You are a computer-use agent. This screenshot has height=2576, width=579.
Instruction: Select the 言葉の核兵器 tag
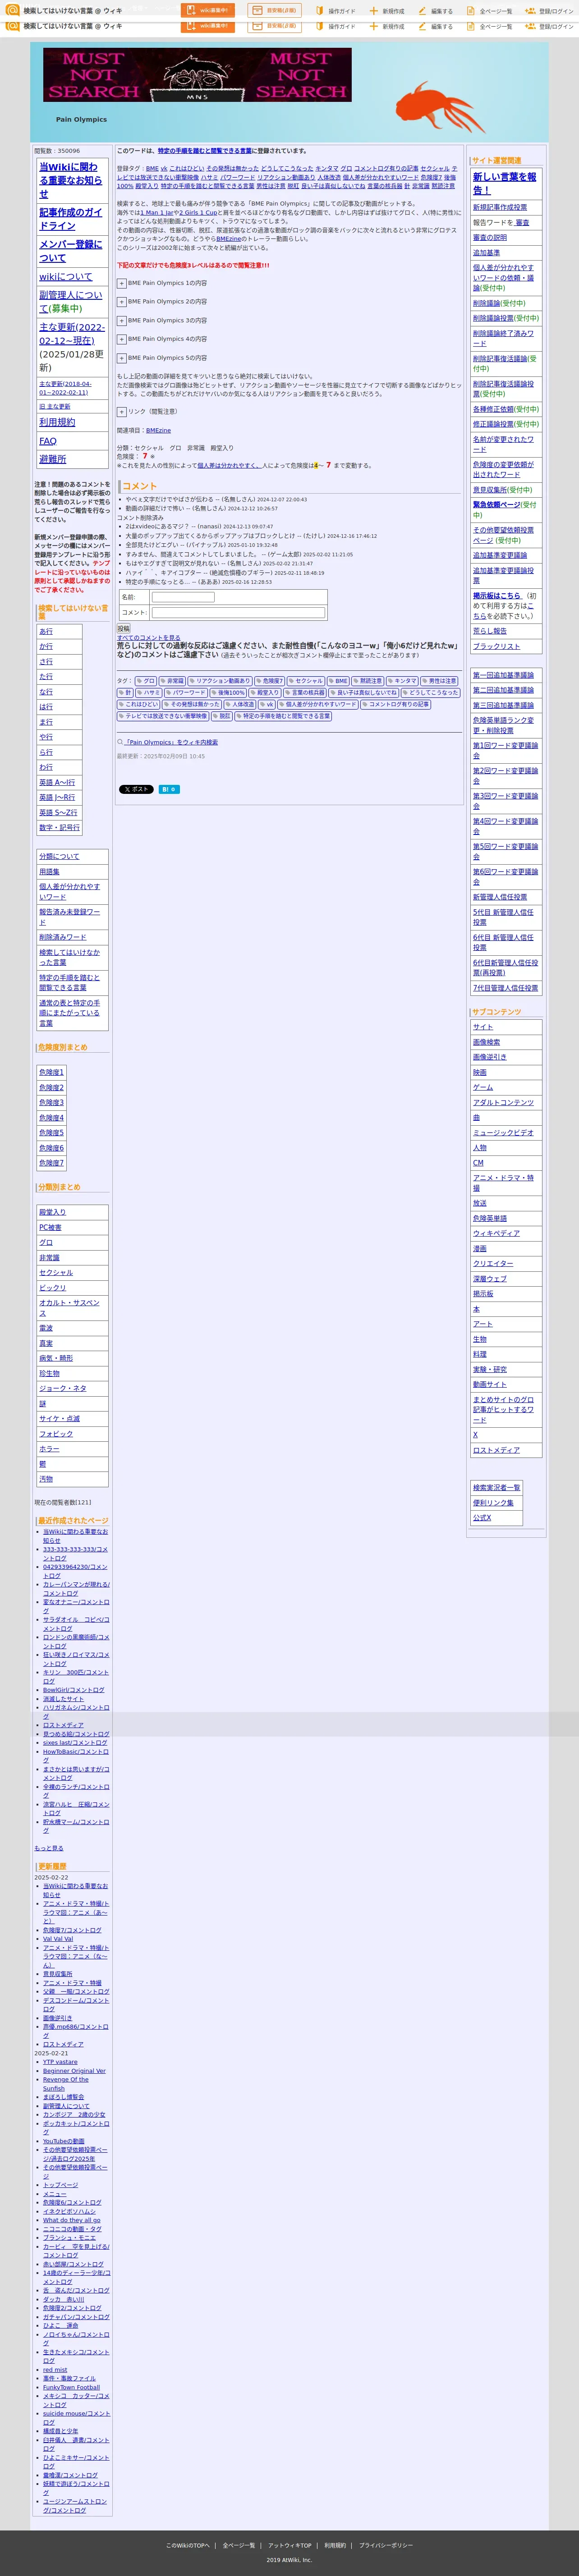click(305, 692)
